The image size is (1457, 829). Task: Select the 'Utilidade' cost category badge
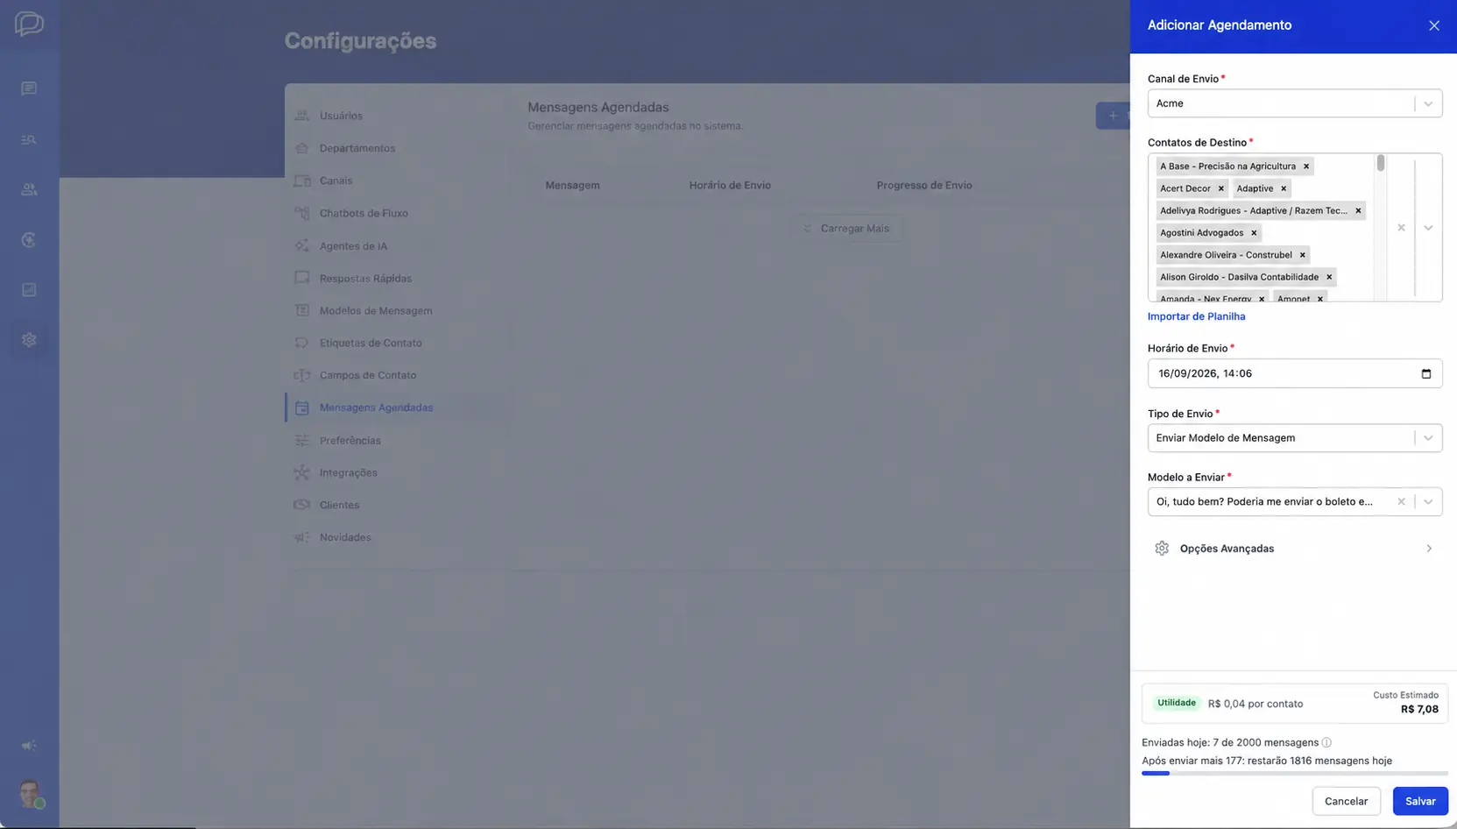[1177, 703]
